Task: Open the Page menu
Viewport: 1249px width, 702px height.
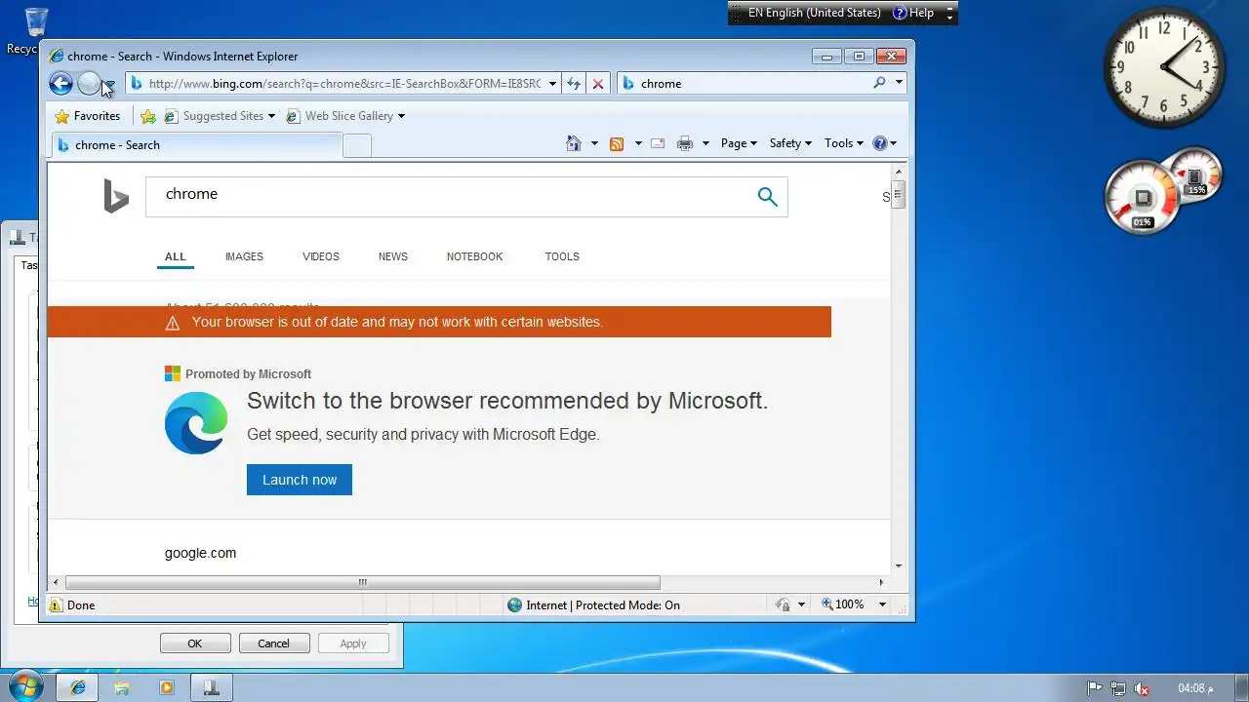Action: [x=739, y=143]
